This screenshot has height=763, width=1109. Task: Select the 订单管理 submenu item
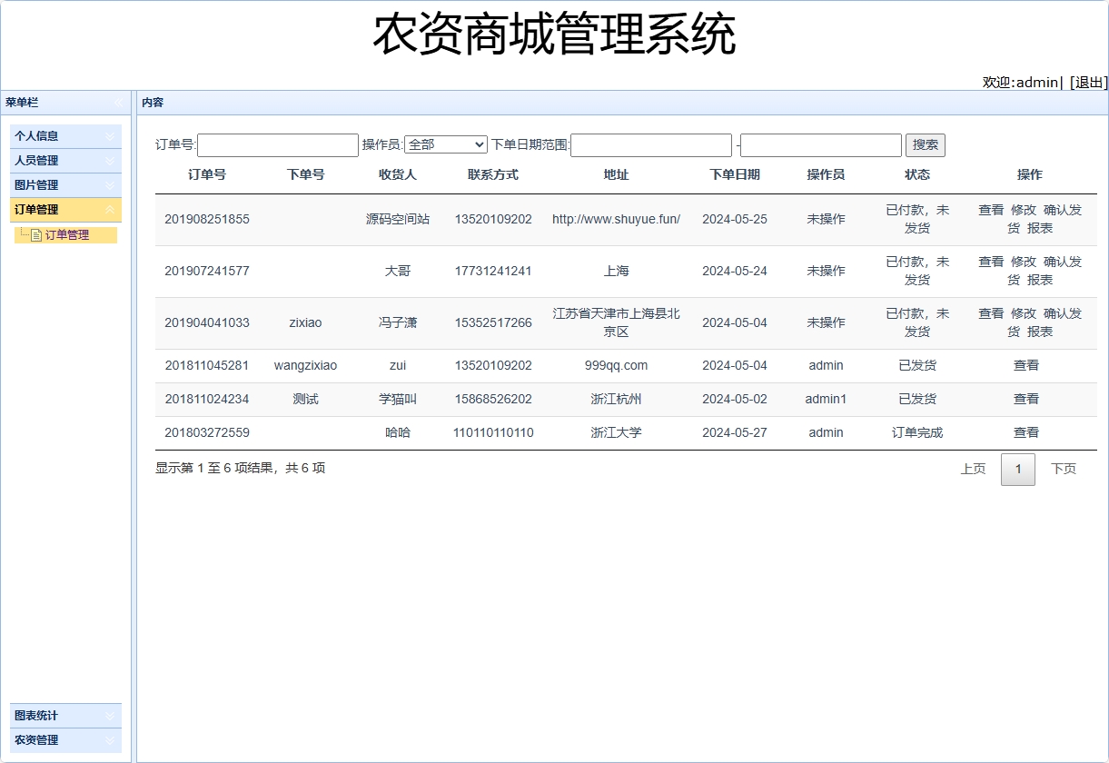68,234
